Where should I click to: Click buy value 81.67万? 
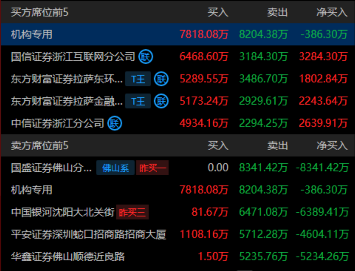pyautogui.click(x=210, y=212)
